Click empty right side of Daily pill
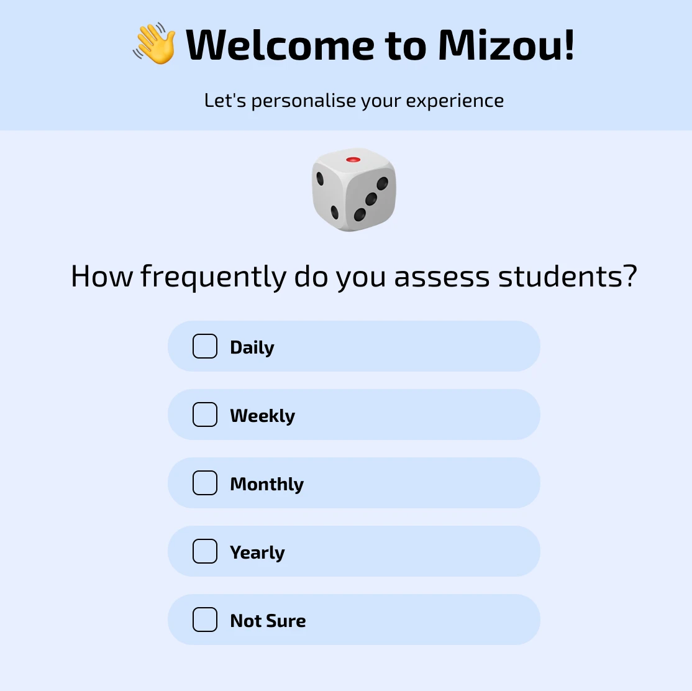The height and width of the screenshot is (691, 692). click(x=419, y=346)
